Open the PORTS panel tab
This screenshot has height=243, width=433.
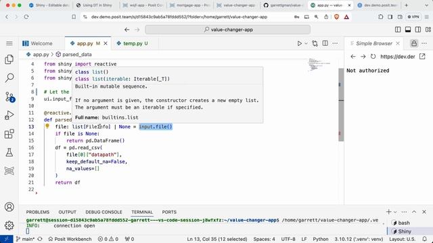coord(169,212)
